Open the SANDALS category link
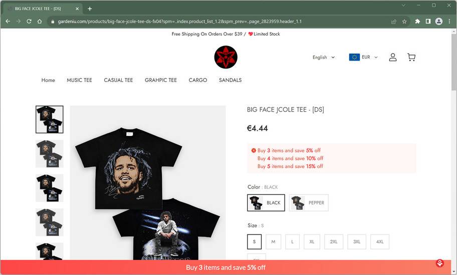The width and height of the screenshot is (457, 275). (x=230, y=80)
